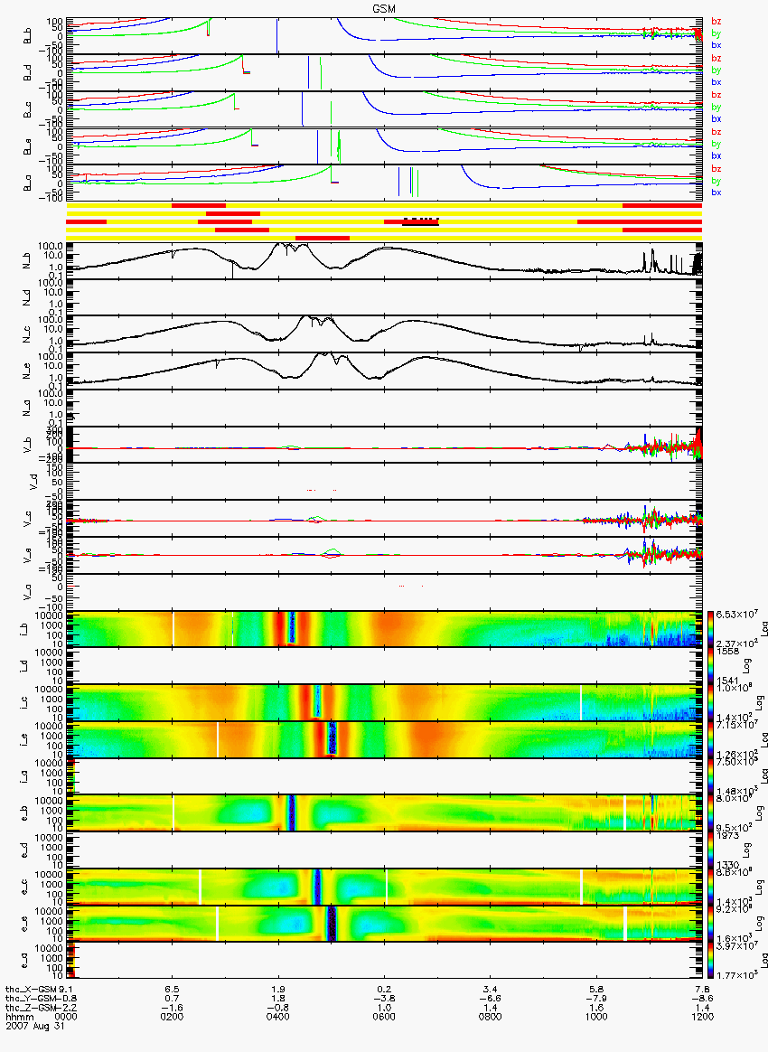Click the black dashed segment in the status bars

[x=420, y=220]
